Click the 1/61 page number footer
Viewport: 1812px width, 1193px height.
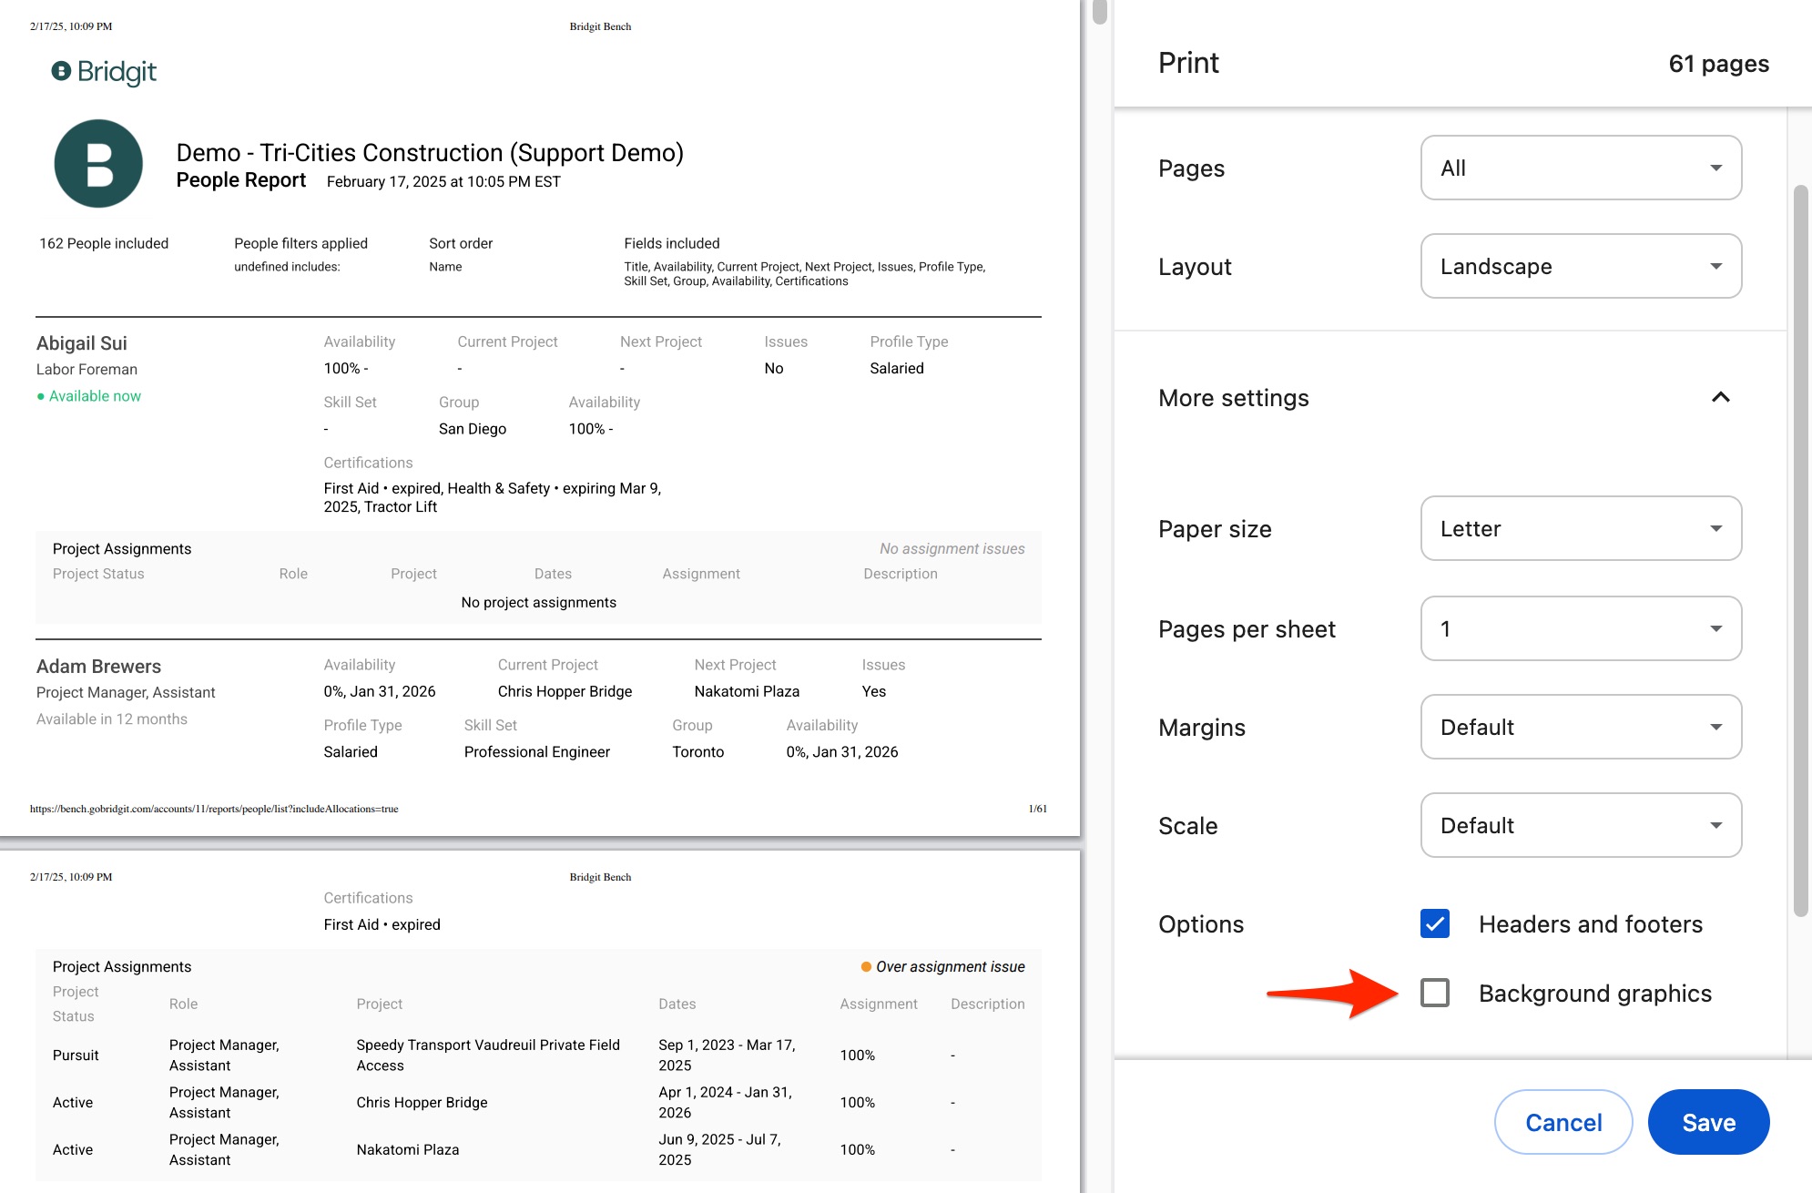[1037, 809]
